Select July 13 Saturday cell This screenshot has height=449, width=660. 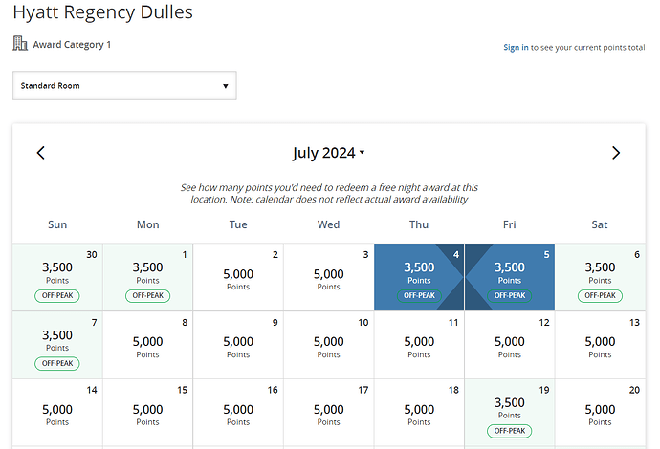[x=601, y=345]
